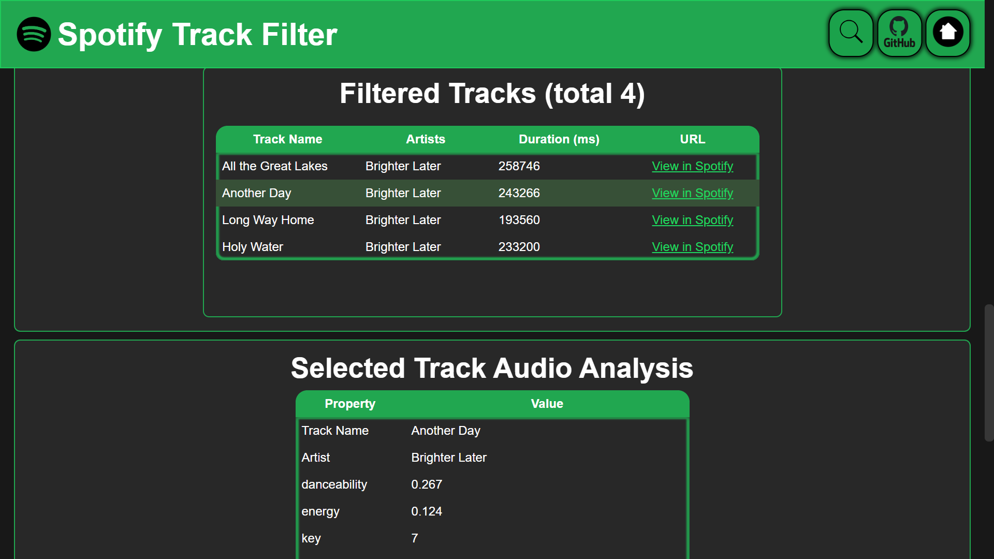Click the Artists column header
994x559 pixels.
click(x=426, y=139)
